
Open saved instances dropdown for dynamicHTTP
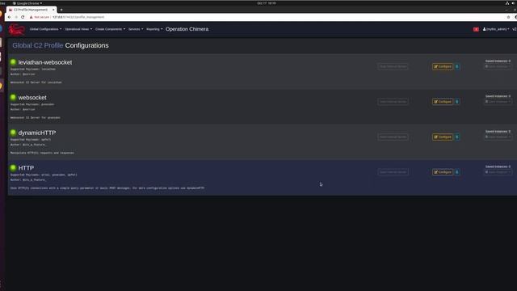(x=498, y=137)
